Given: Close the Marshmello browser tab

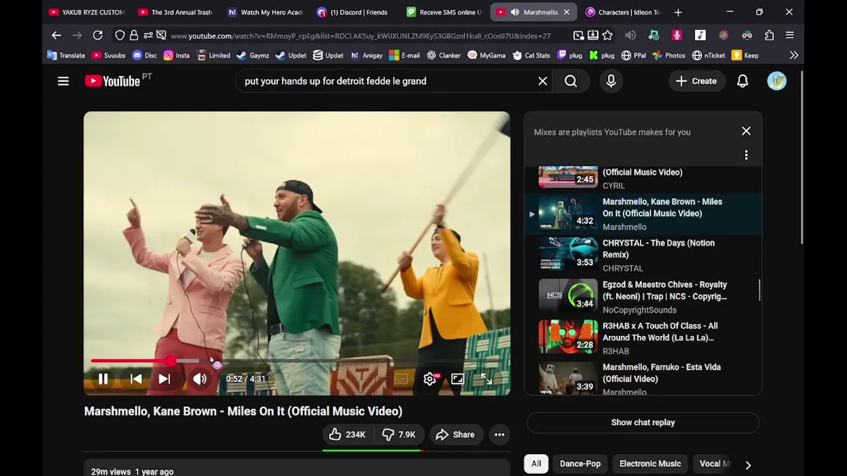Looking at the screenshot, I should 566,12.
